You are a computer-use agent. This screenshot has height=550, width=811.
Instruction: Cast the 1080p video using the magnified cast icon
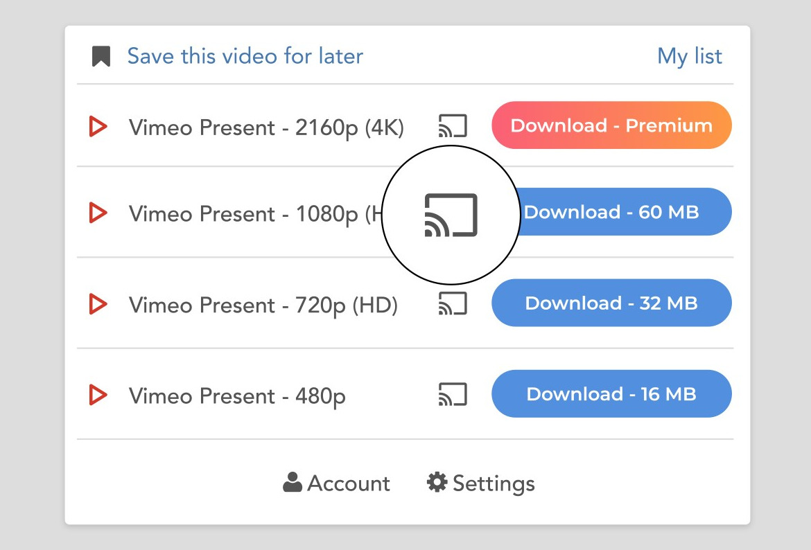click(x=451, y=215)
